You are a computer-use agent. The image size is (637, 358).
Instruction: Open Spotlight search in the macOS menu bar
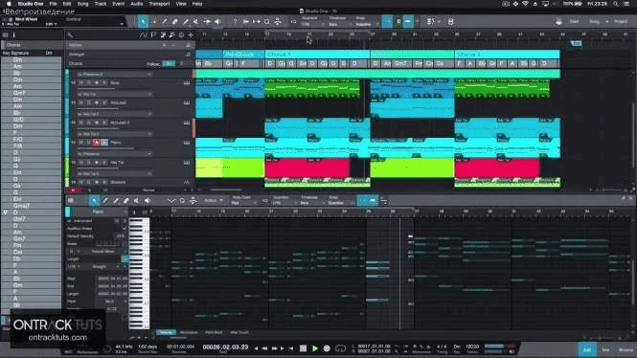(616, 4)
